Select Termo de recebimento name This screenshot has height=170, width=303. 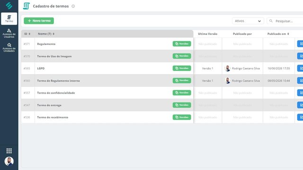click(x=53, y=118)
